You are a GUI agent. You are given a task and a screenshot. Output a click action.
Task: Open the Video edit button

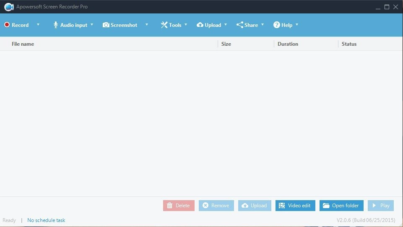click(x=295, y=206)
